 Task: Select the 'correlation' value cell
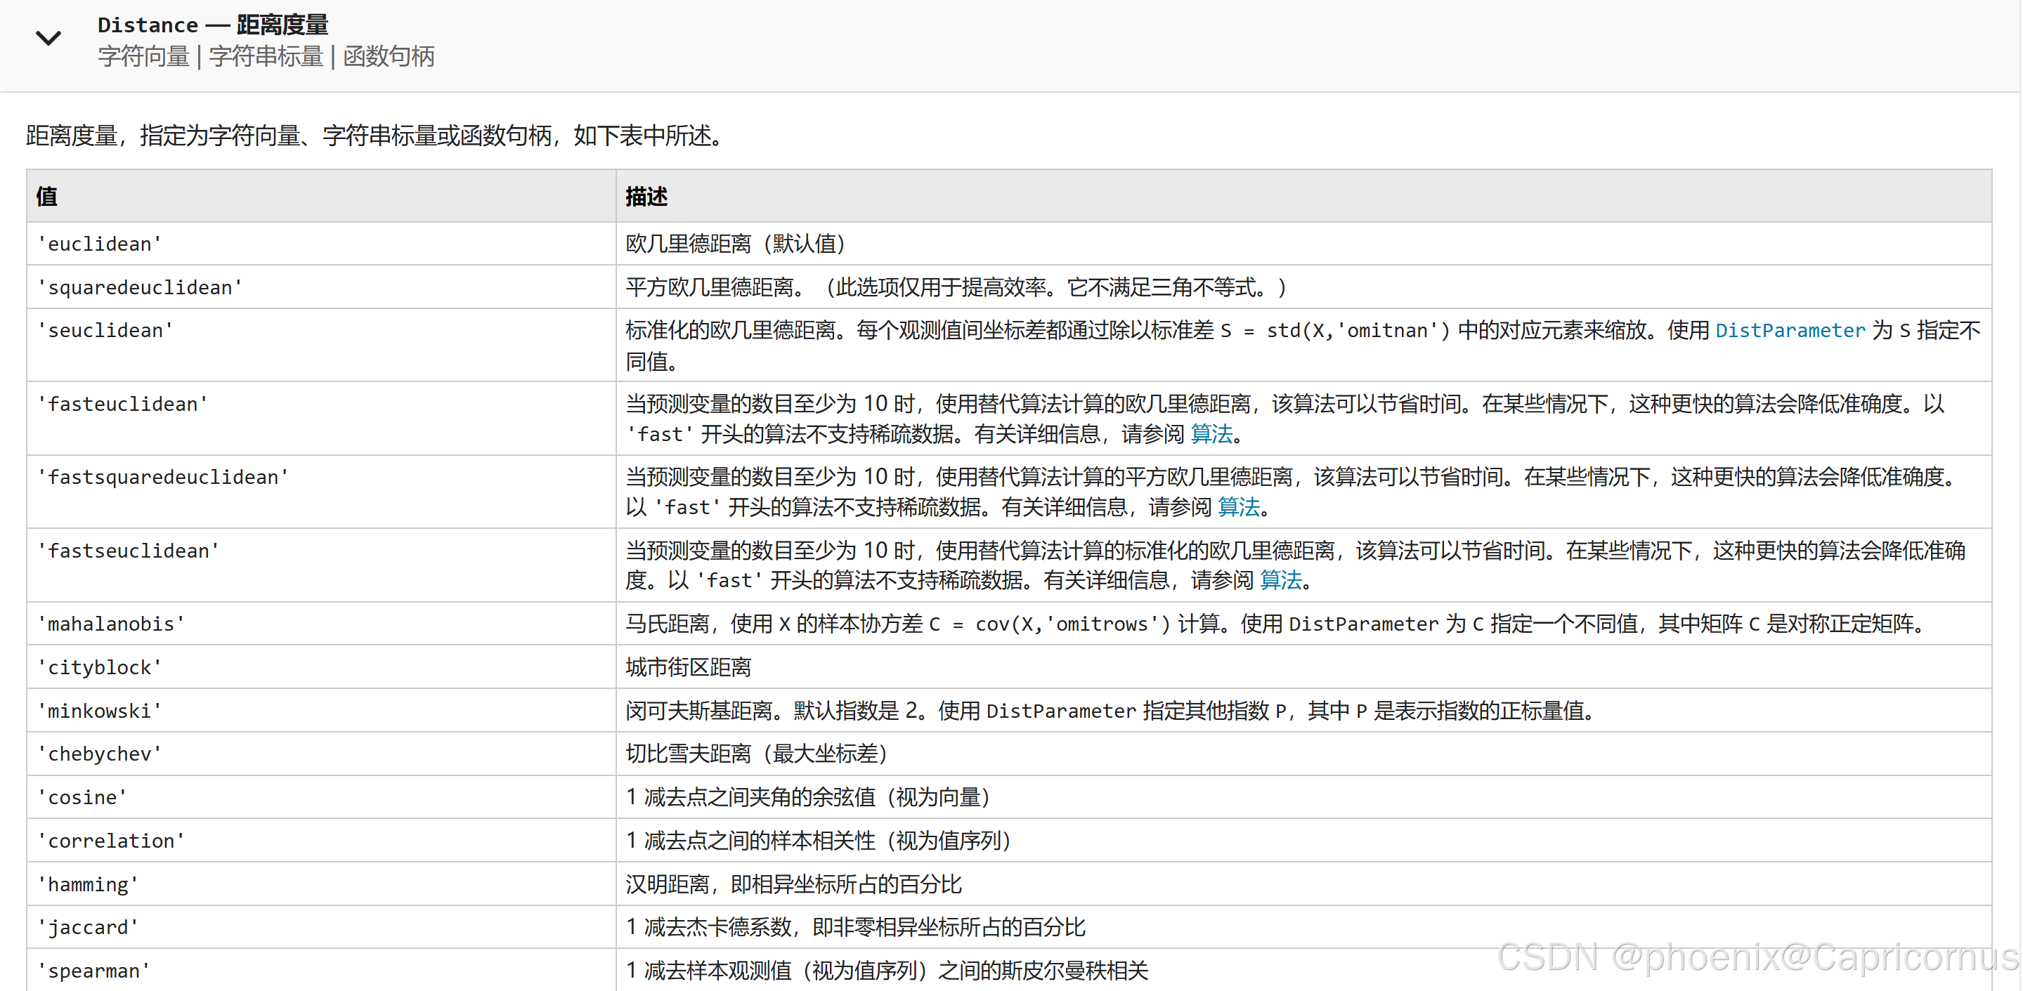tap(321, 841)
